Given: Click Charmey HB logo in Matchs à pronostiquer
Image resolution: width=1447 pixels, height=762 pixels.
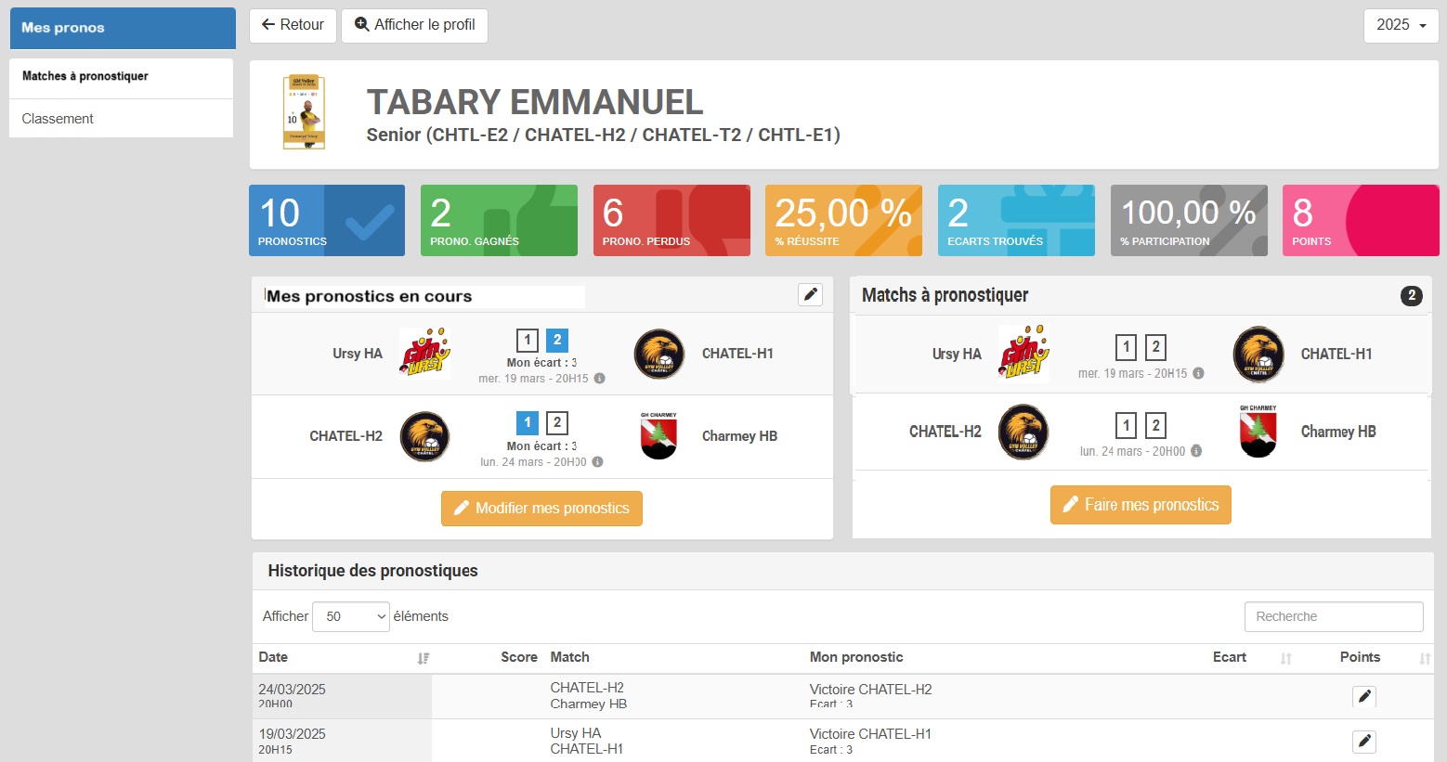Looking at the screenshot, I should tap(1258, 432).
